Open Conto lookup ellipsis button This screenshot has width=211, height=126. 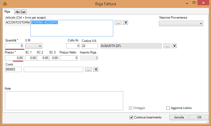89,69
